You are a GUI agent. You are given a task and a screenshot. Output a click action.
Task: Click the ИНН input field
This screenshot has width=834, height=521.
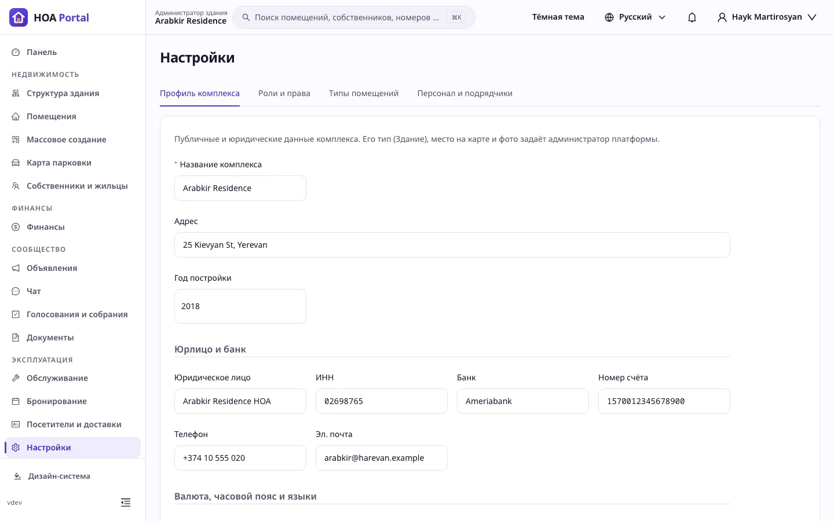coord(382,401)
